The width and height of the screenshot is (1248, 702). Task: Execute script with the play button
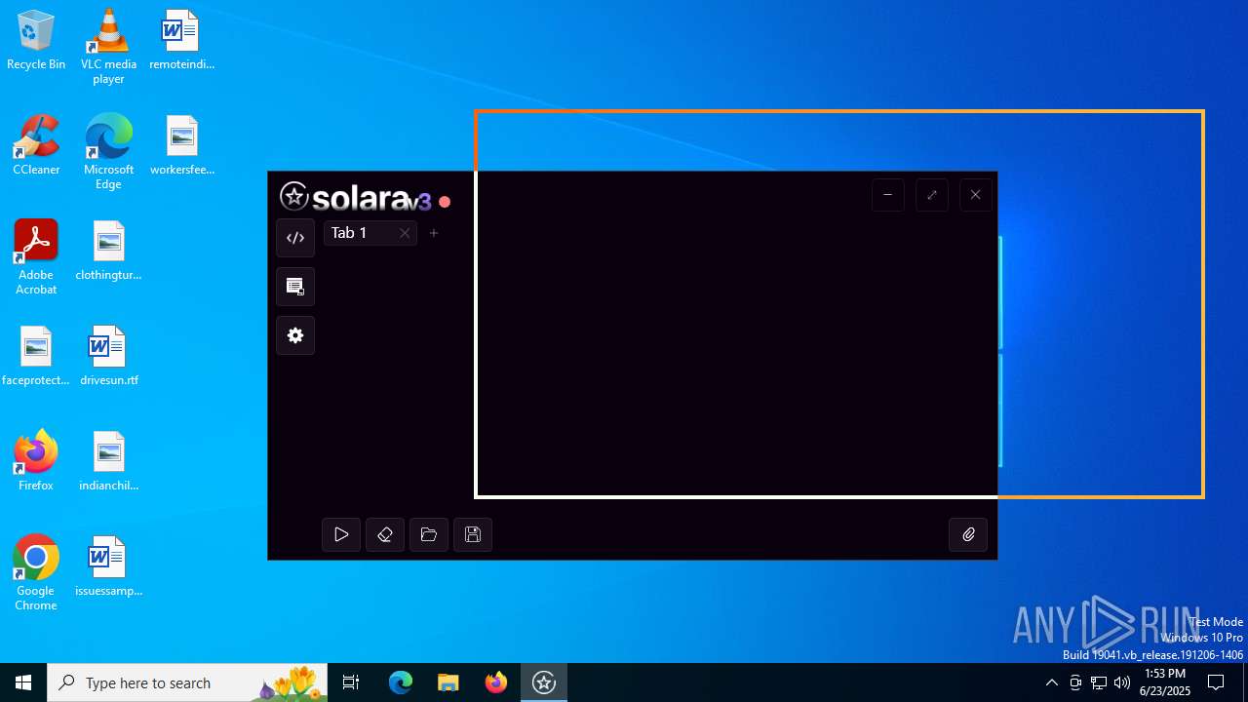pyautogui.click(x=341, y=534)
